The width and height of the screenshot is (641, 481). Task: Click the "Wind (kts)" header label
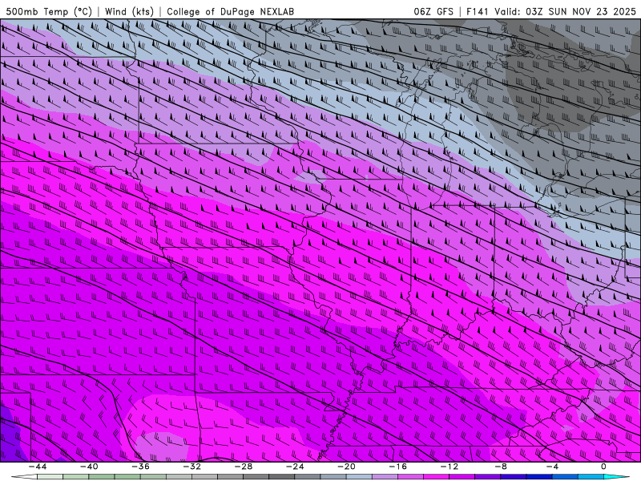pos(129,11)
